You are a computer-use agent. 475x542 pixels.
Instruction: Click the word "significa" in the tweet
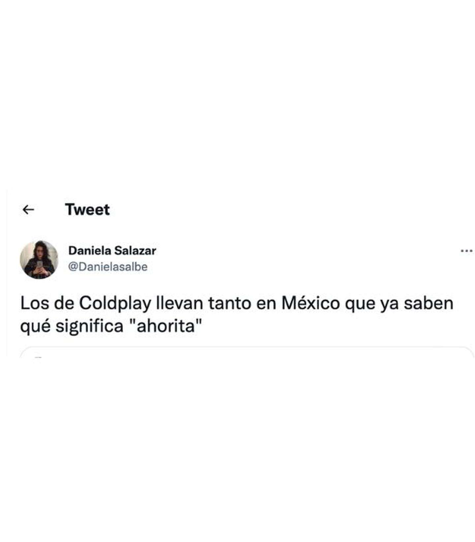(x=89, y=326)
